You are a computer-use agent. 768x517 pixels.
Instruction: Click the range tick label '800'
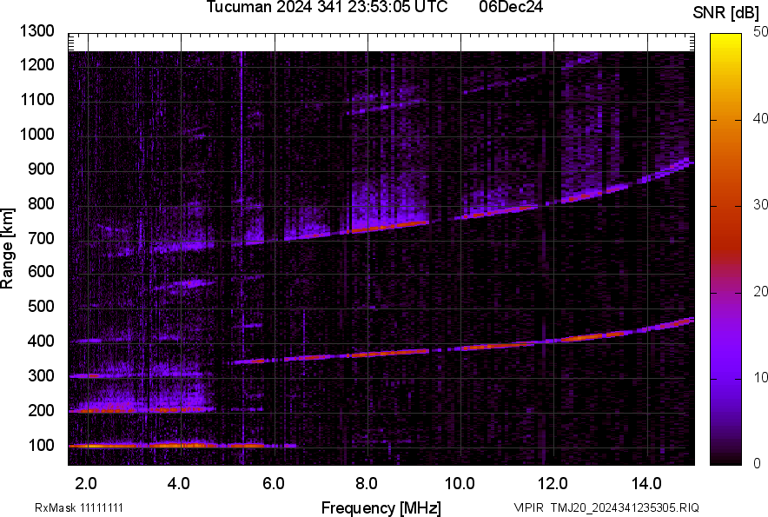[x=41, y=203]
